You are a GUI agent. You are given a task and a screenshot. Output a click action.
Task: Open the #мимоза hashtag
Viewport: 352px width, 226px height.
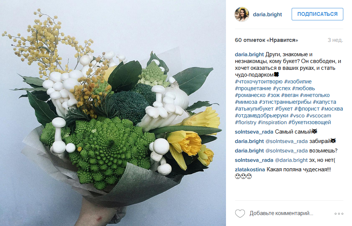[x=246, y=102]
